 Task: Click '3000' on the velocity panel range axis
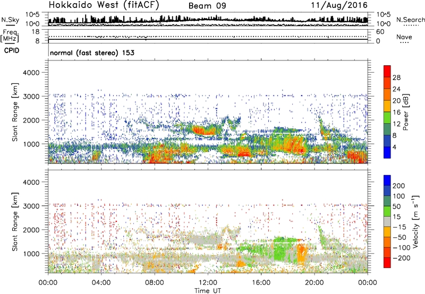click(x=31, y=206)
